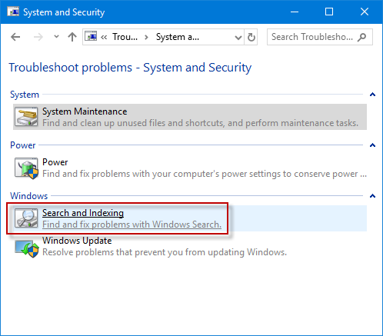This screenshot has width=383, height=336.
Task: Click the System Maintenance icon
Action: coord(26,117)
